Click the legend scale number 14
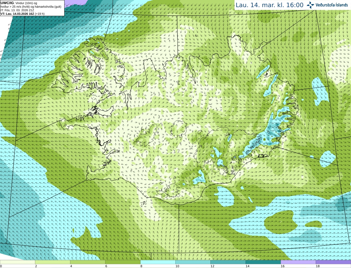 [247, 266]
